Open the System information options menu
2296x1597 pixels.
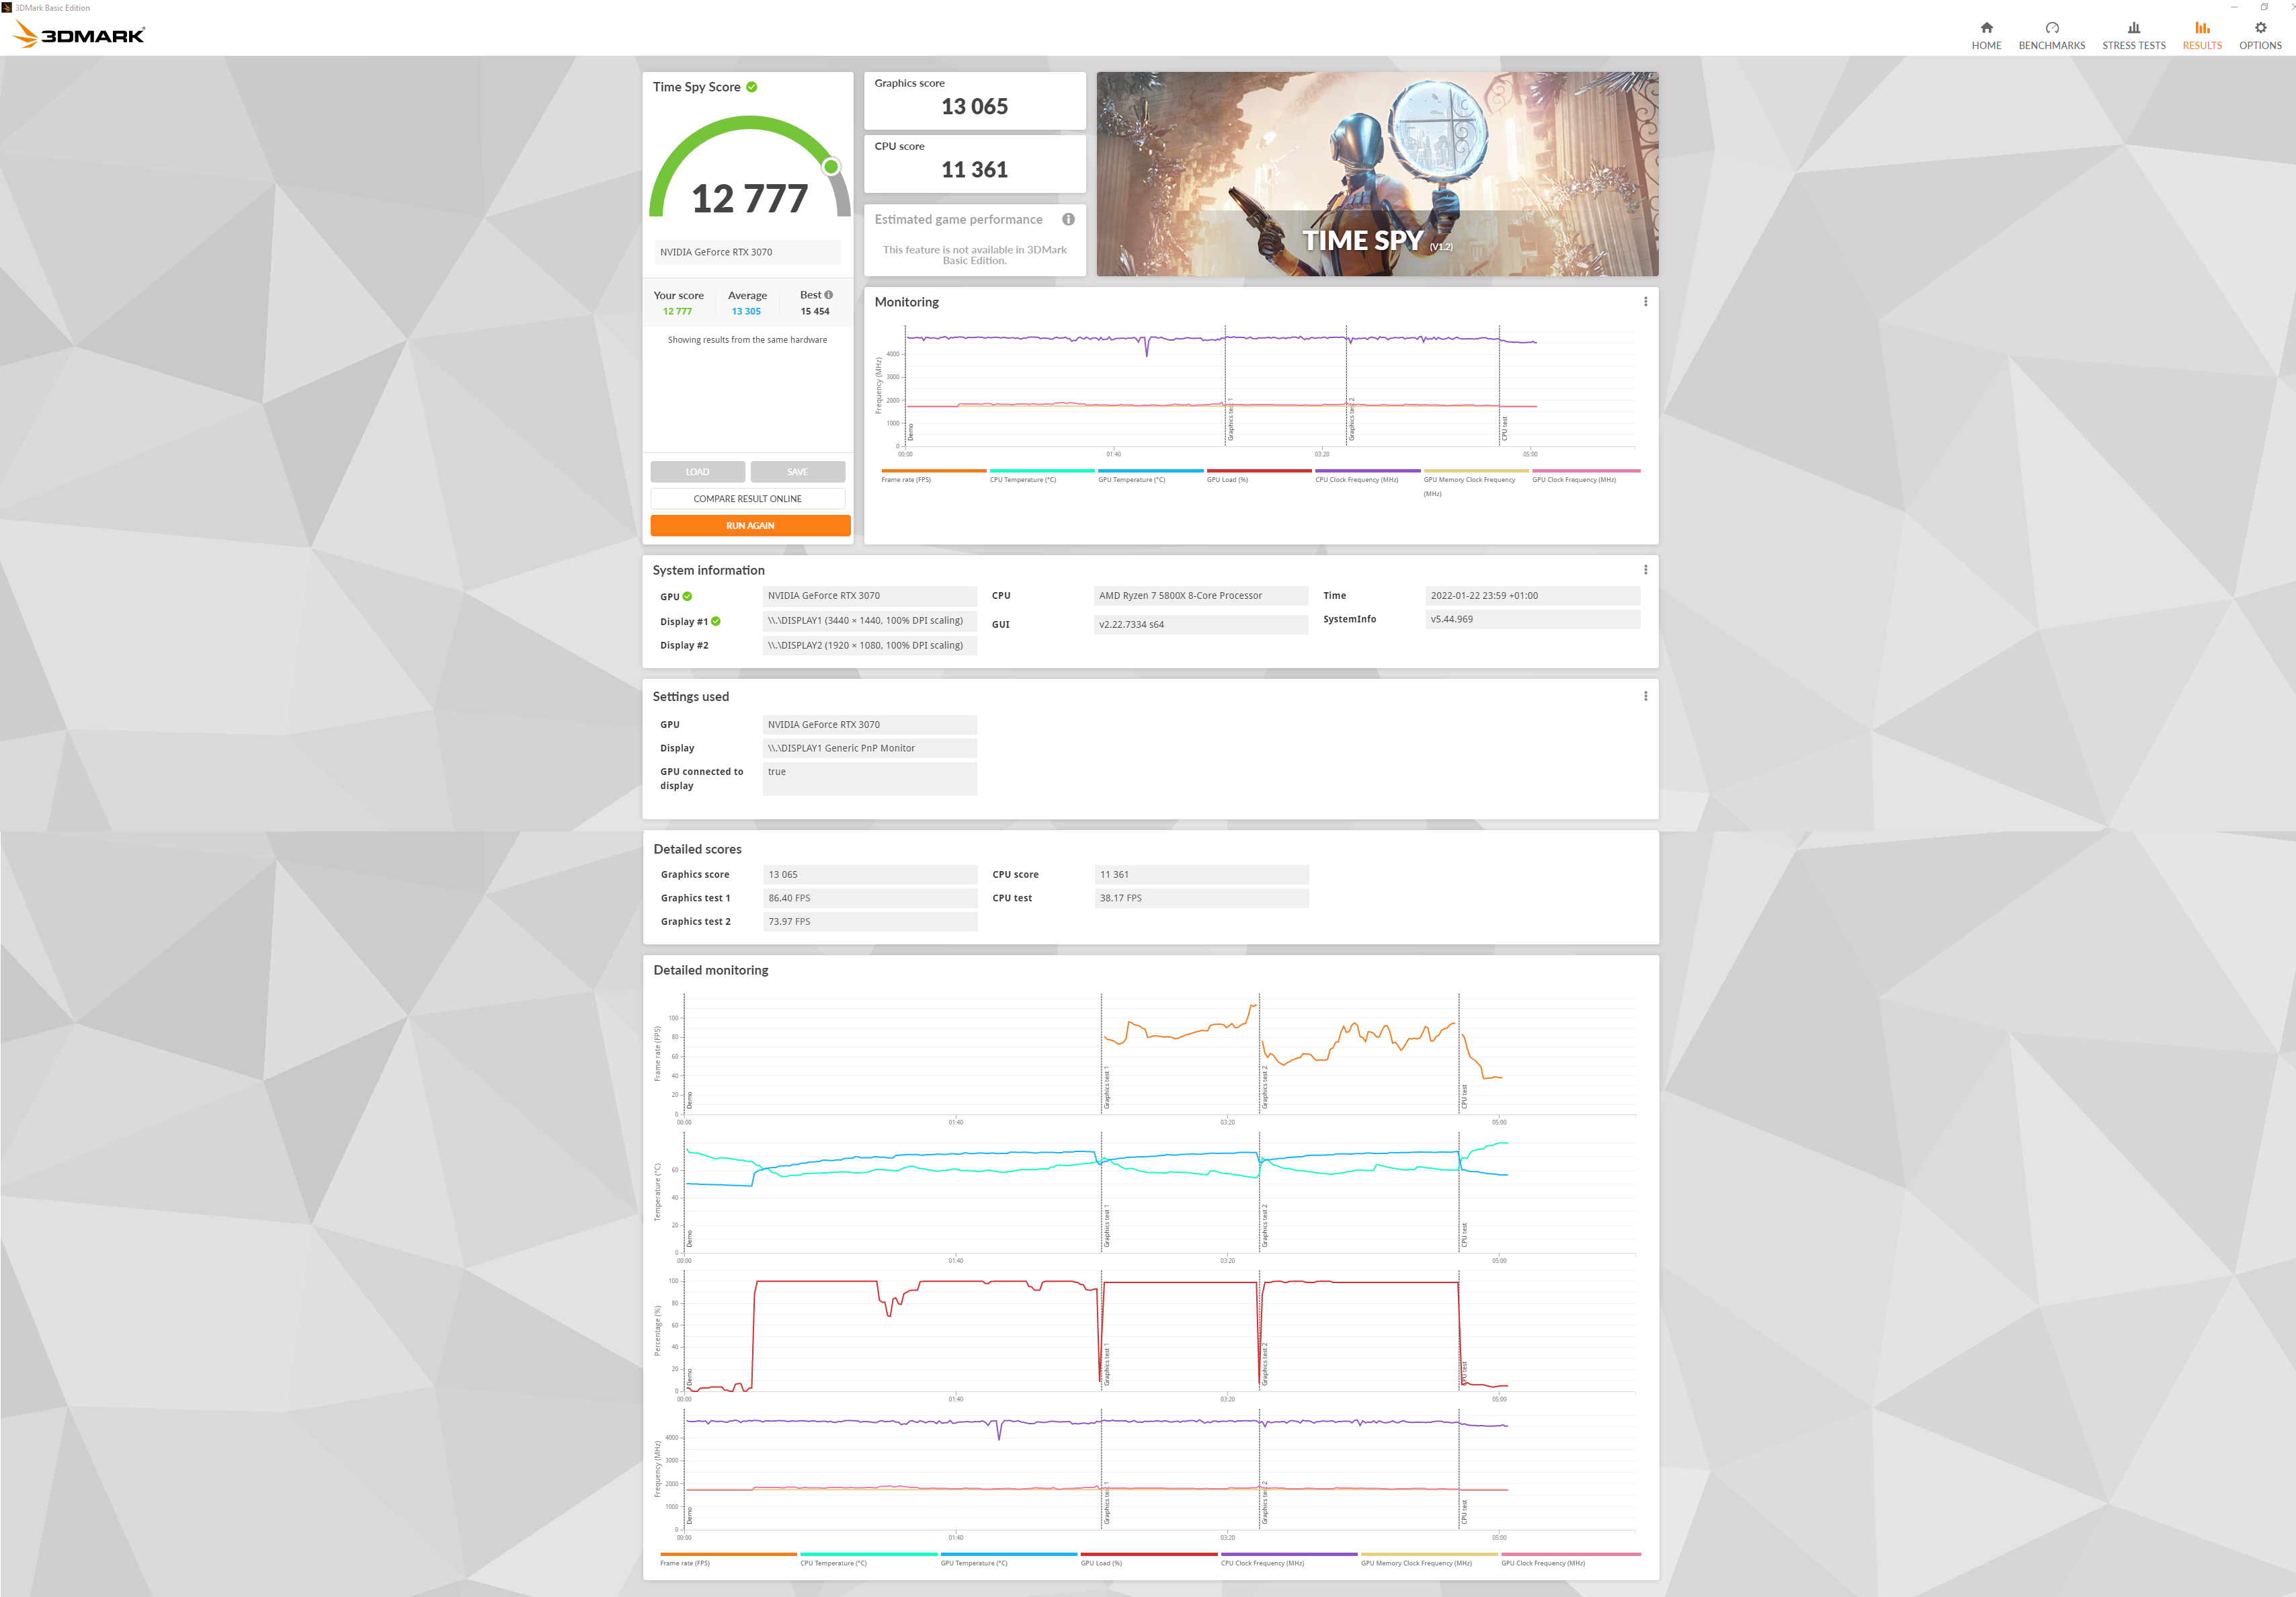coord(1646,569)
